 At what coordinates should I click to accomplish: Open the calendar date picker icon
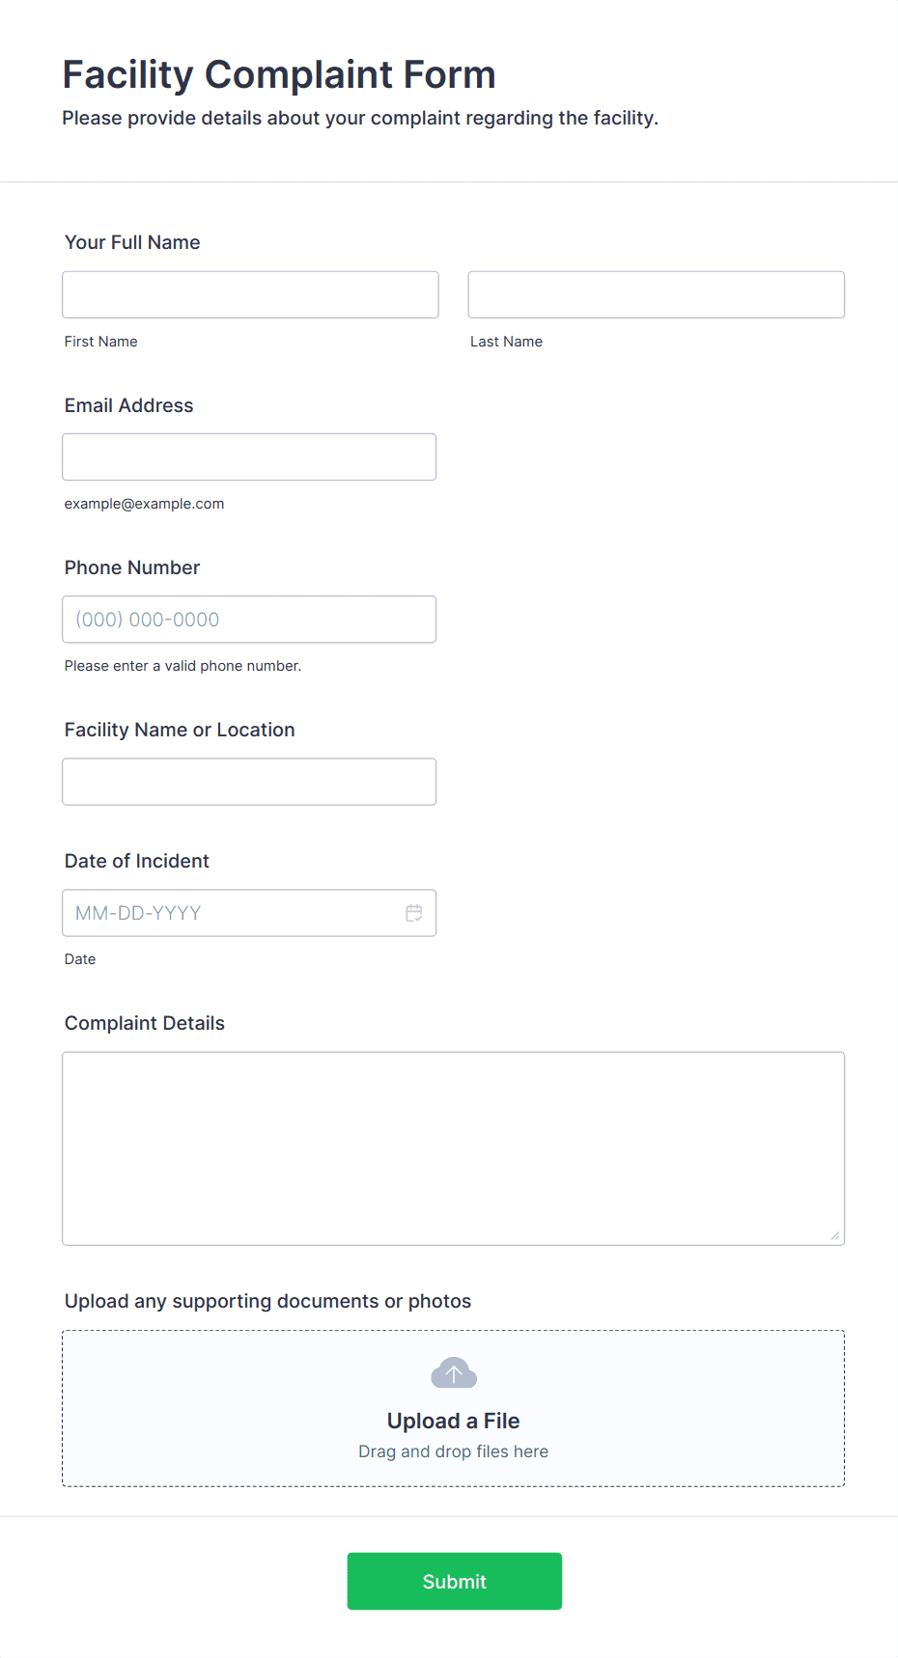click(414, 913)
